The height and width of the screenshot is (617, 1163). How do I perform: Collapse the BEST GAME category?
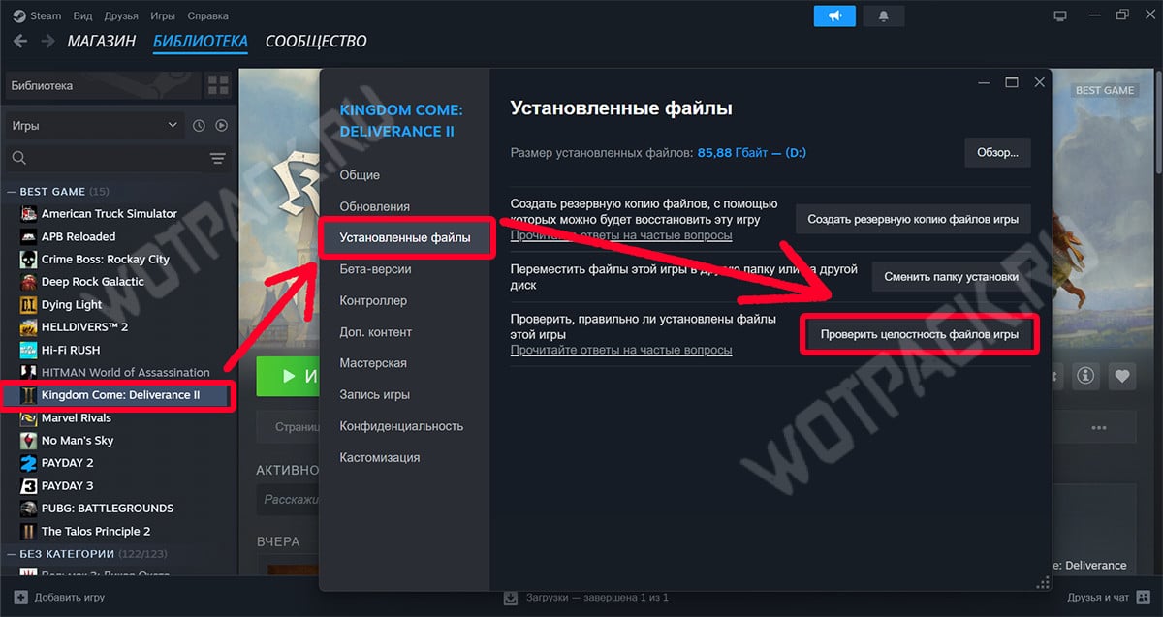click(11, 192)
